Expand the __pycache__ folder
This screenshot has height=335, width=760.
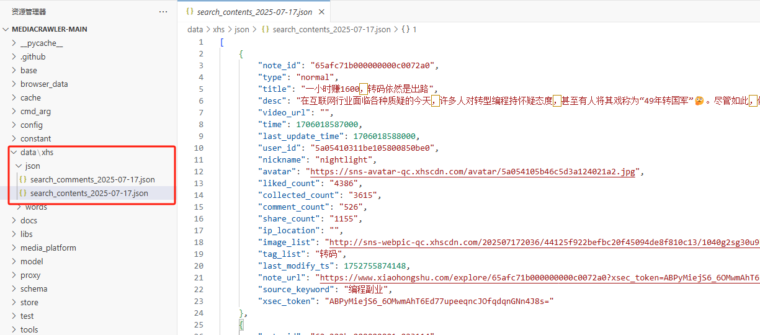[41, 43]
